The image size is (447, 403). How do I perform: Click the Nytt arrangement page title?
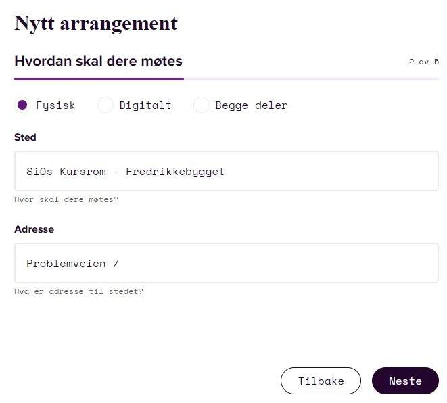(96, 24)
